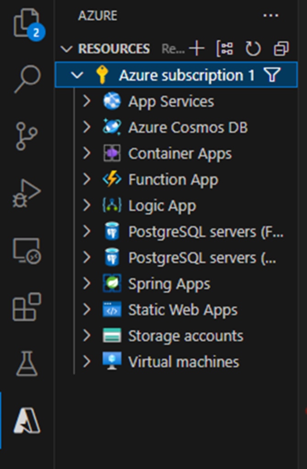Click the RESOURCES section header text

(114, 49)
